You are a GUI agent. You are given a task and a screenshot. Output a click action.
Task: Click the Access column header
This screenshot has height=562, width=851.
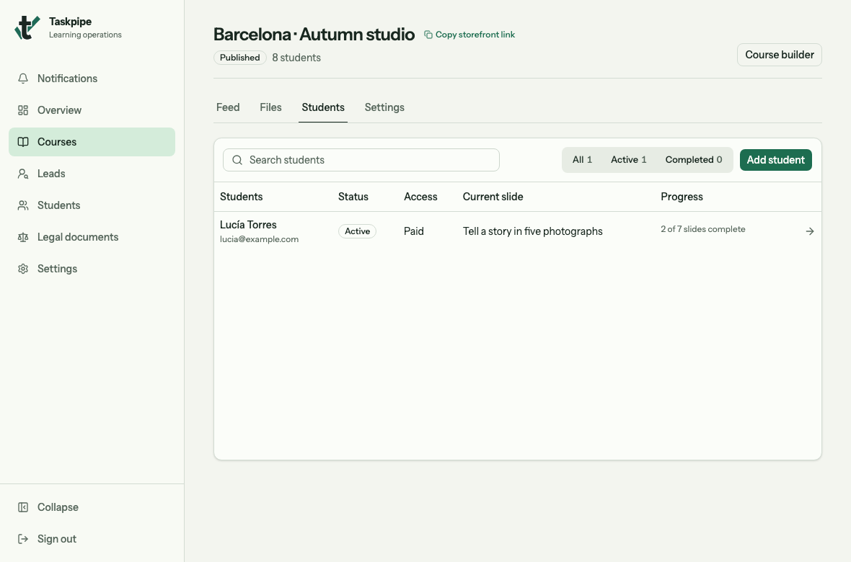click(x=420, y=197)
